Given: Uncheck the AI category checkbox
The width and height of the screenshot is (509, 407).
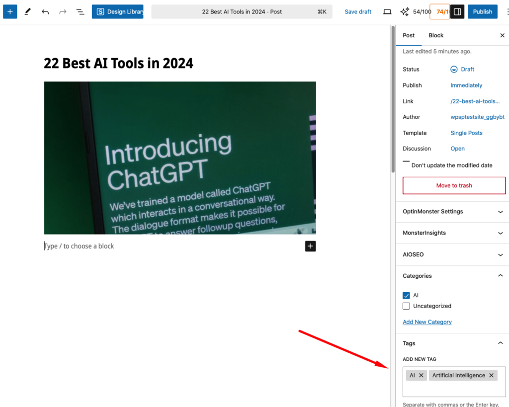Looking at the screenshot, I should (x=406, y=295).
